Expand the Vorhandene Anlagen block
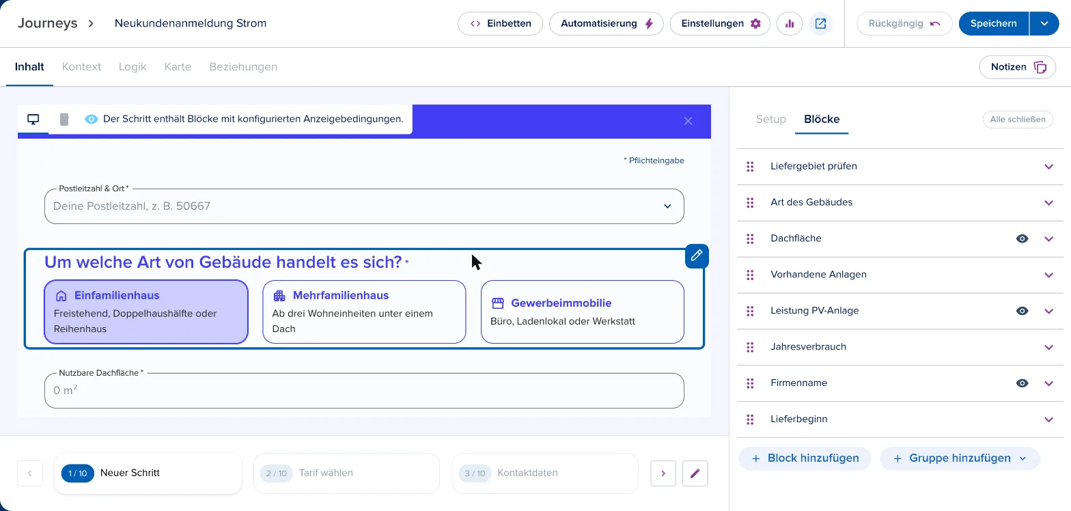This screenshot has height=511, width=1071. [1049, 275]
